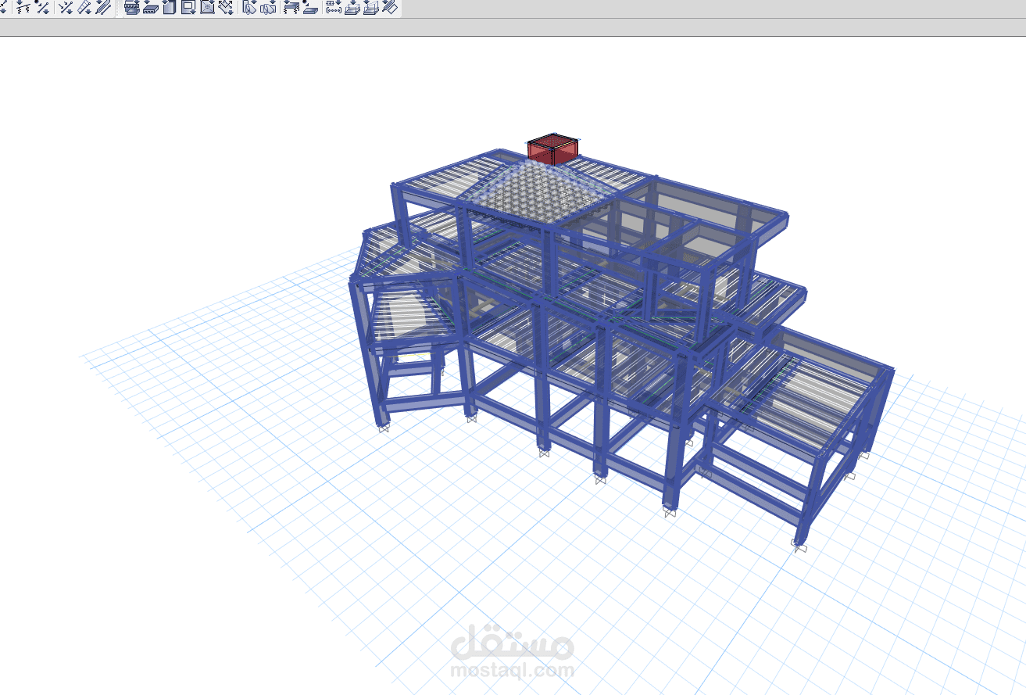The image size is (1026, 695).
Task: Select the red box on the roof
Action: 553,149
